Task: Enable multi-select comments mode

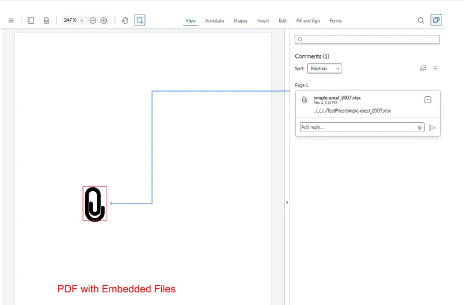Action: [423, 68]
